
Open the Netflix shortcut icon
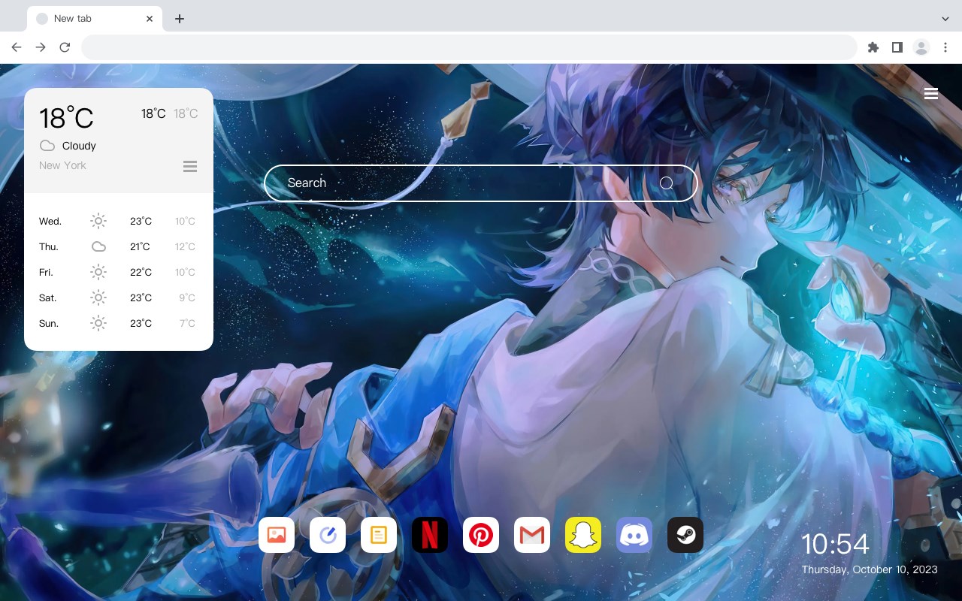pyautogui.click(x=430, y=535)
